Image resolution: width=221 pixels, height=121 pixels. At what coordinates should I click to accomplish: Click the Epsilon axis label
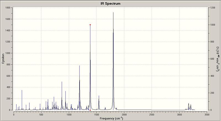point(3,59)
